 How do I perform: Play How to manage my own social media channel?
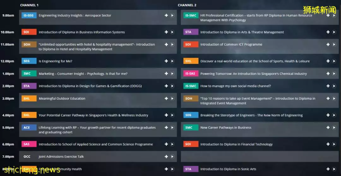[x=334, y=86]
